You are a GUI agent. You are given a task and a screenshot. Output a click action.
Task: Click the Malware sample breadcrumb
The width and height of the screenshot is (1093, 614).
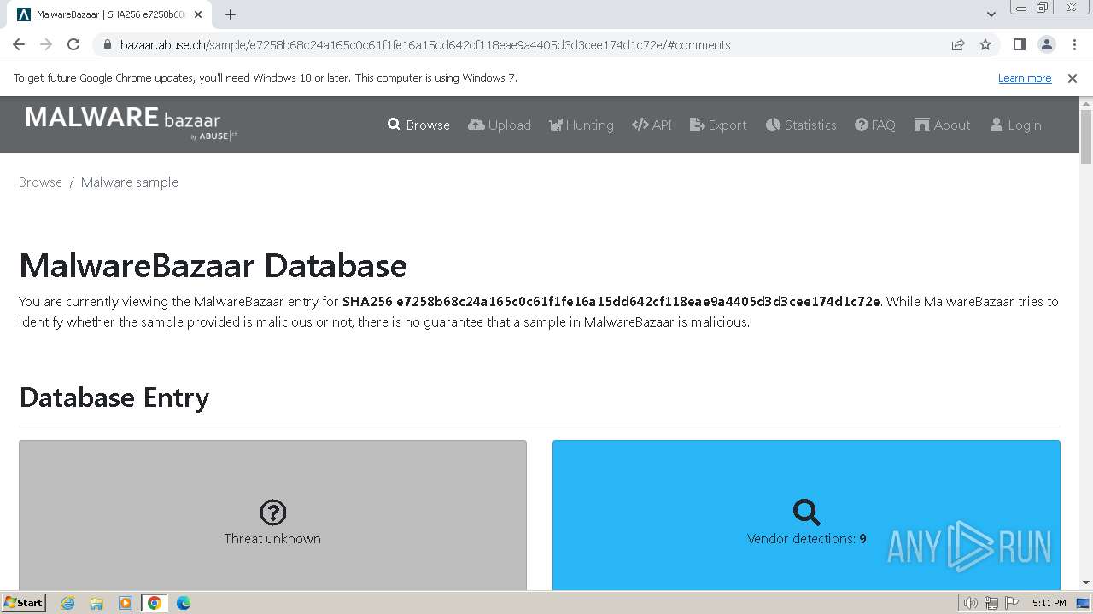coord(130,182)
